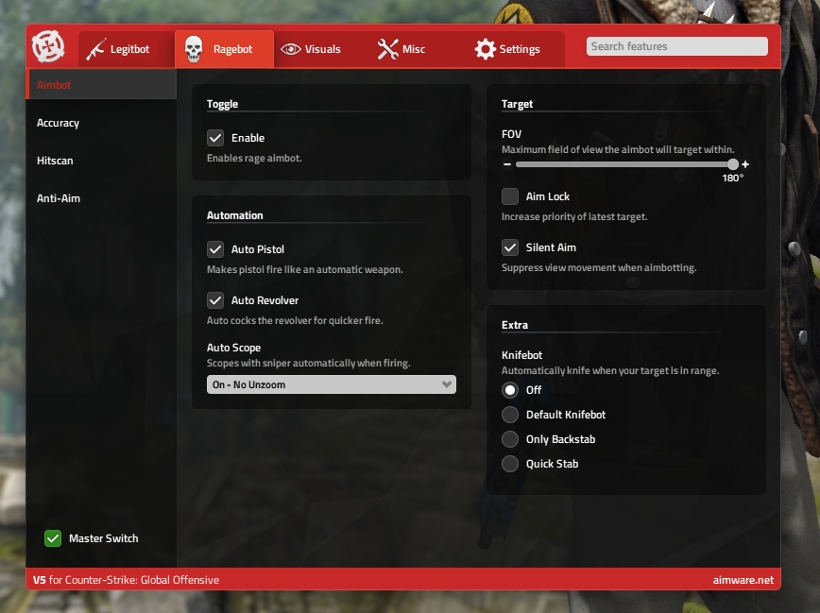Click the skull icon for Ragebot
Image resolution: width=820 pixels, height=613 pixels.
(x=194, y=49)
